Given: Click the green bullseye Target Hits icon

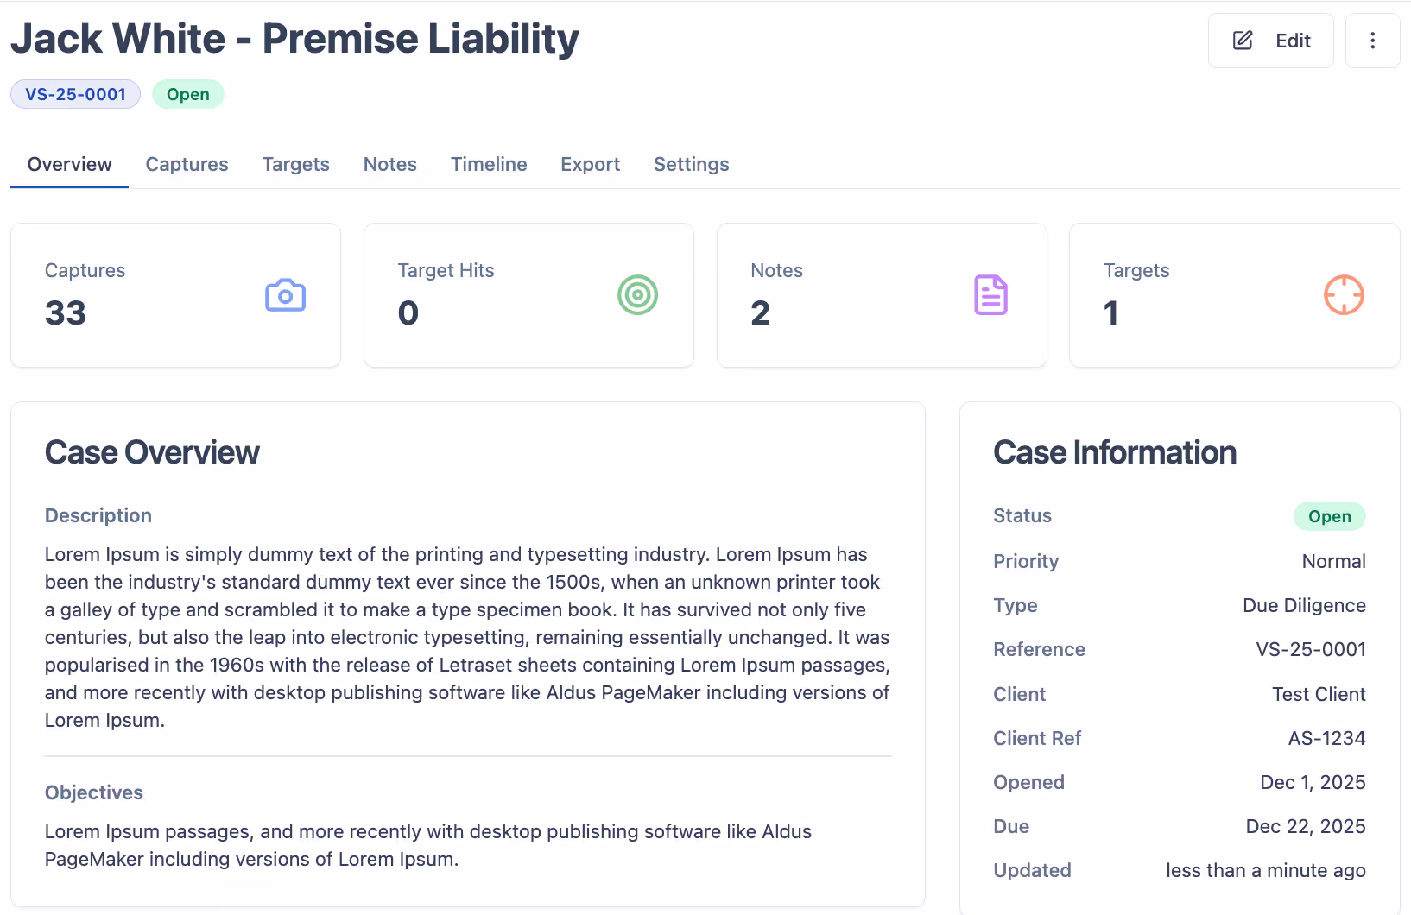Looking at the screenshot, I should [637, 295].
